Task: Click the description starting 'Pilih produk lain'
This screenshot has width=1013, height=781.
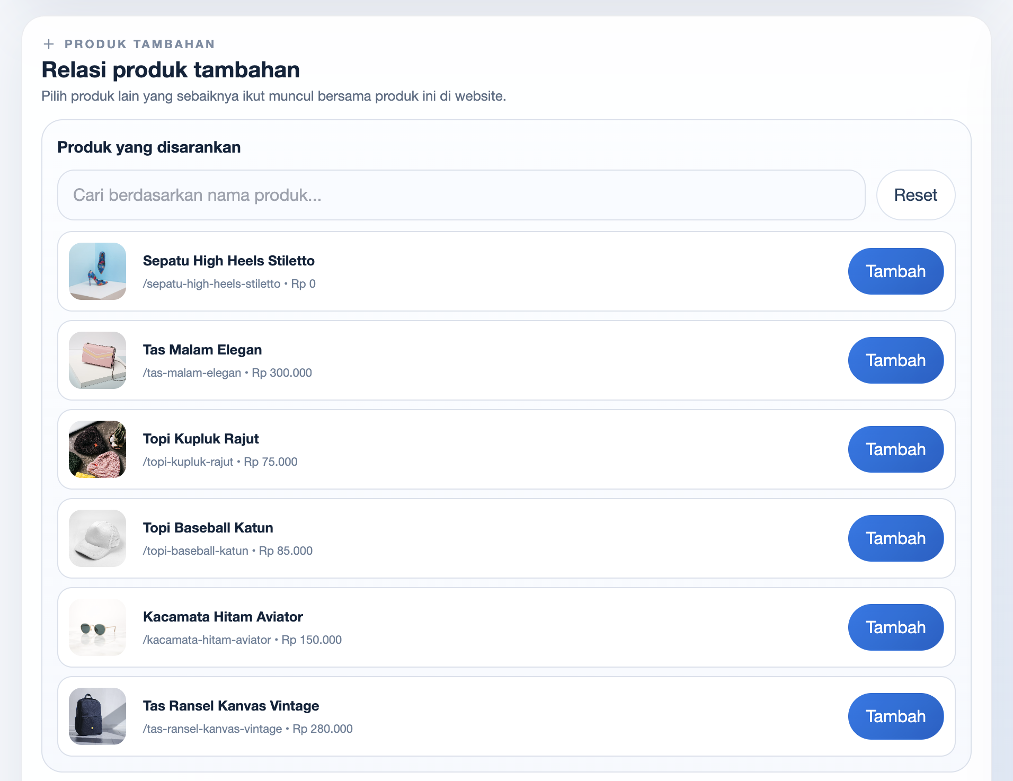Action: pyautogui.click(x=274, y=96)
